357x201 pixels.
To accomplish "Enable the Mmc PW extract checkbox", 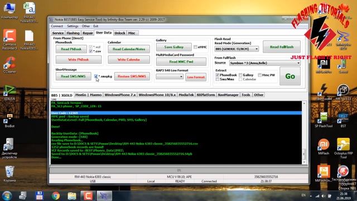I will (259, 75).
